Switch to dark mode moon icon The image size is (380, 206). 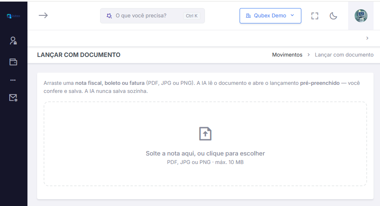[333, 16]
